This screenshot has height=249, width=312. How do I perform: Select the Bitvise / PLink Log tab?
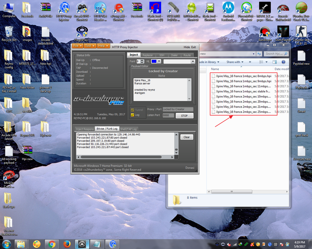[x=107, y=129]
